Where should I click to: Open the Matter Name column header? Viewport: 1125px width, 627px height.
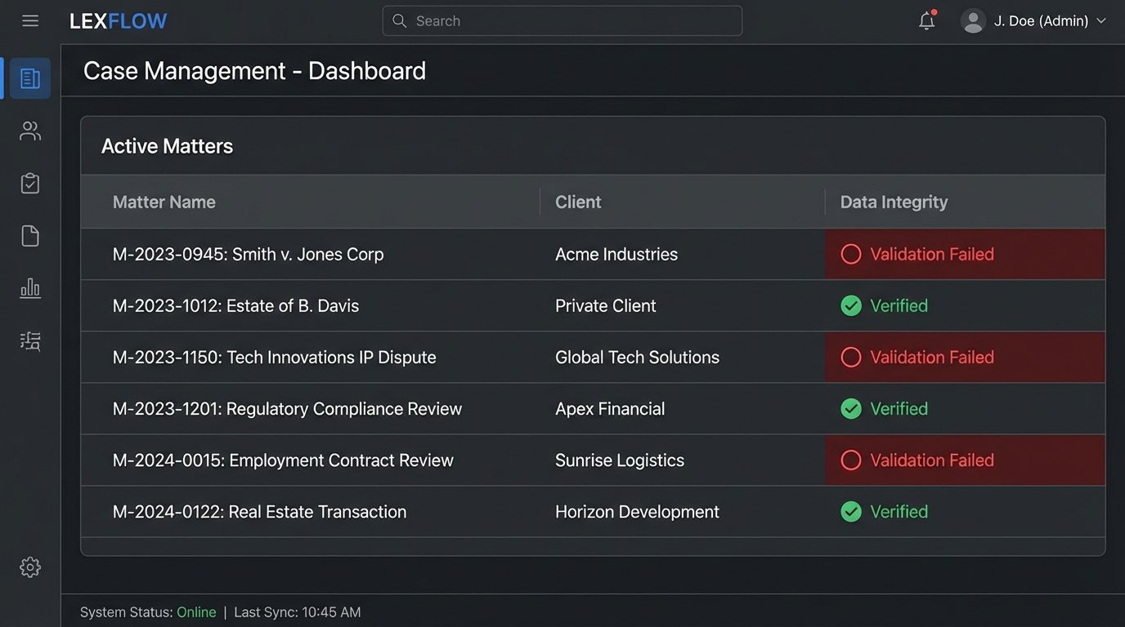[164, 202]
